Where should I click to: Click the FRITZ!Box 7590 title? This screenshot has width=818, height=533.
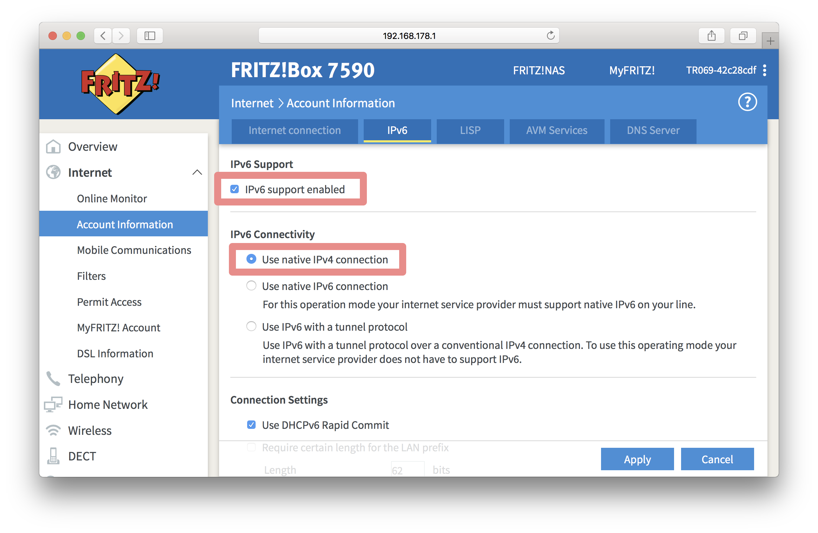303,70
